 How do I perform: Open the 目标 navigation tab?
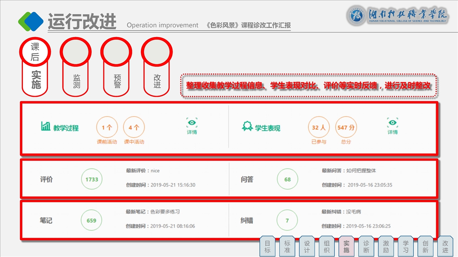(x=267, y=246)
